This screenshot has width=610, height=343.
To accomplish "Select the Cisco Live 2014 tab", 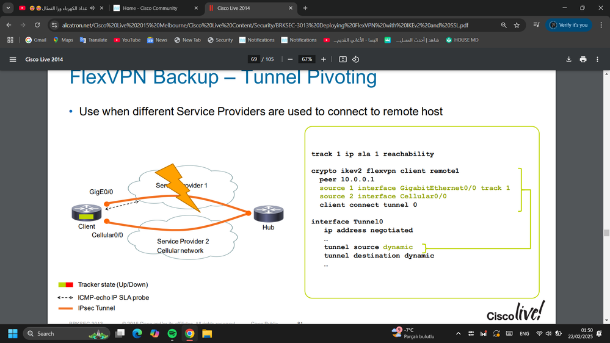I will [x=233, y=8].
